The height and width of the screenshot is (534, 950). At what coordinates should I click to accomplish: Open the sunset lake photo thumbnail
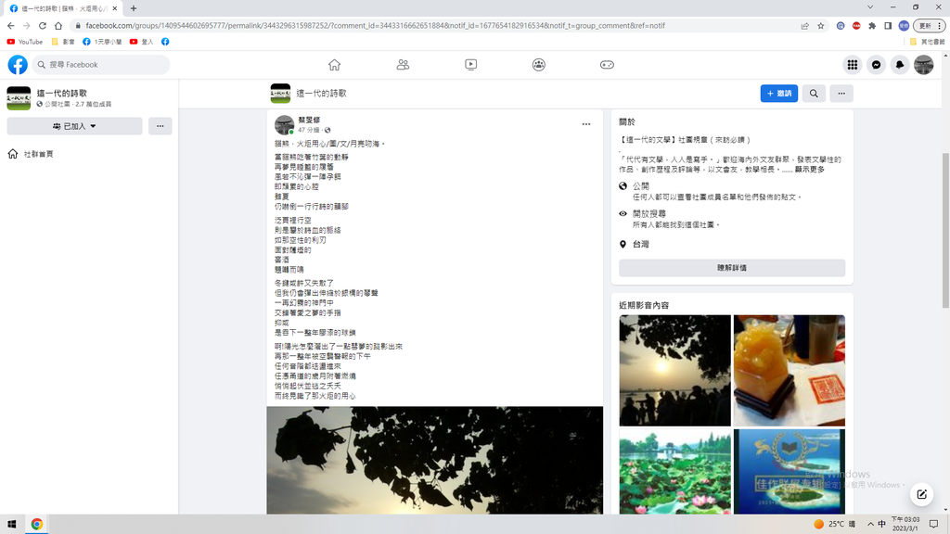[674, 371]
